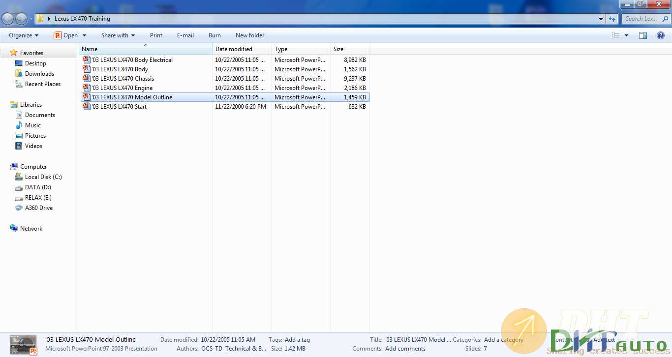Screen dimensions: 672x357
Task: Click PowerPoint icon of '03 LEXUS LX470 Body
Action: pyautogui.click(x=87, y=69)
